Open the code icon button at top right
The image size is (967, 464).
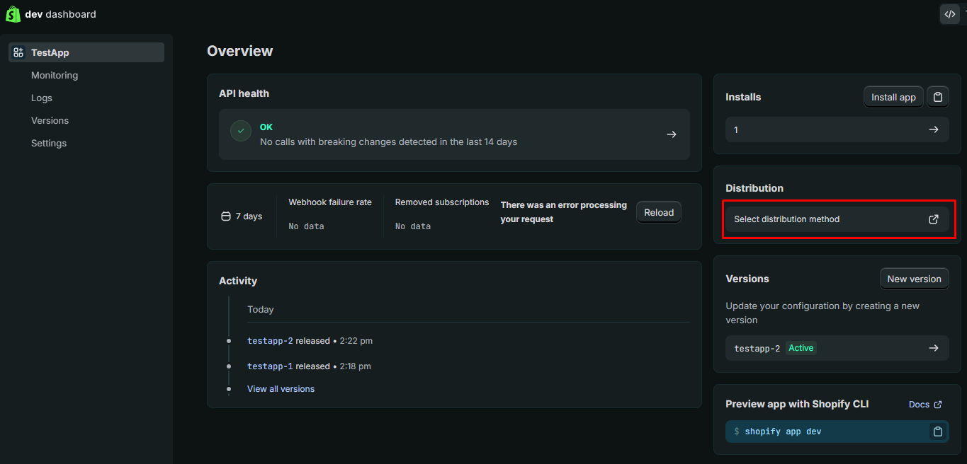coord(950,14)
